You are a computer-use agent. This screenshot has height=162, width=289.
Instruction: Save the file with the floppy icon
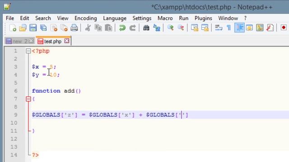tap(33, 28)
